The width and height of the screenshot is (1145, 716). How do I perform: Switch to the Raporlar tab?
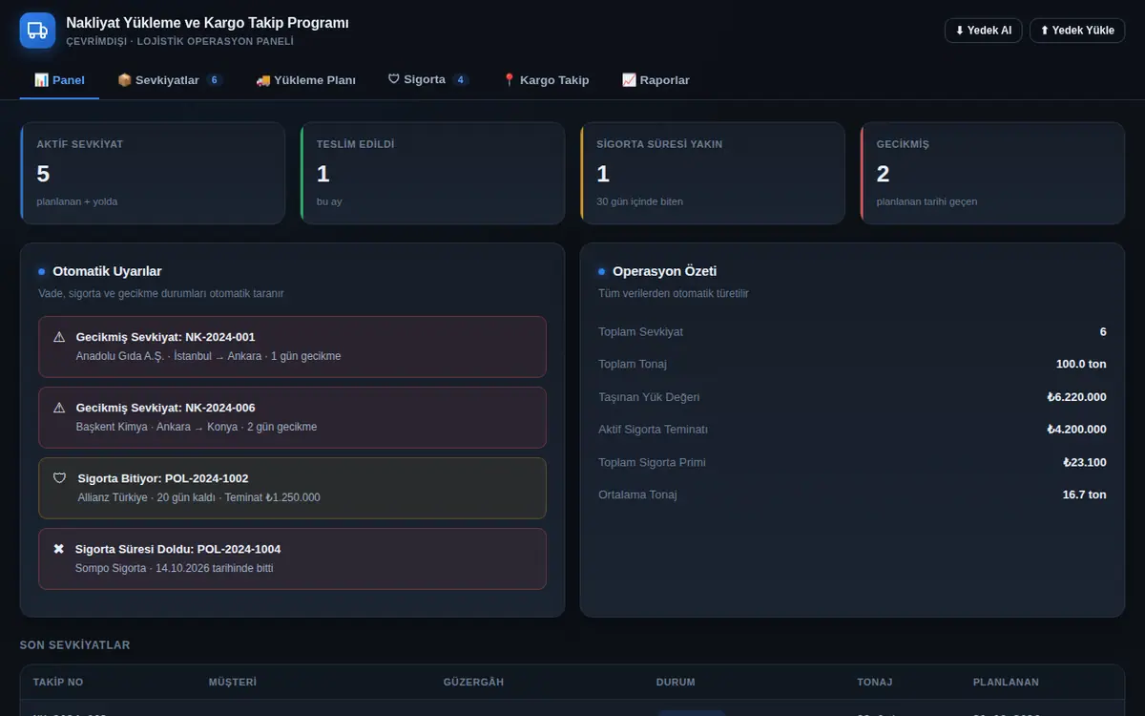point(656,80)
